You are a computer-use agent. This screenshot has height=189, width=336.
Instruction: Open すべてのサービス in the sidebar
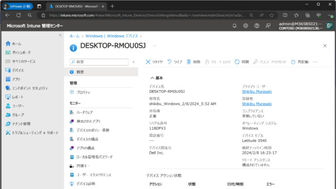20,61
